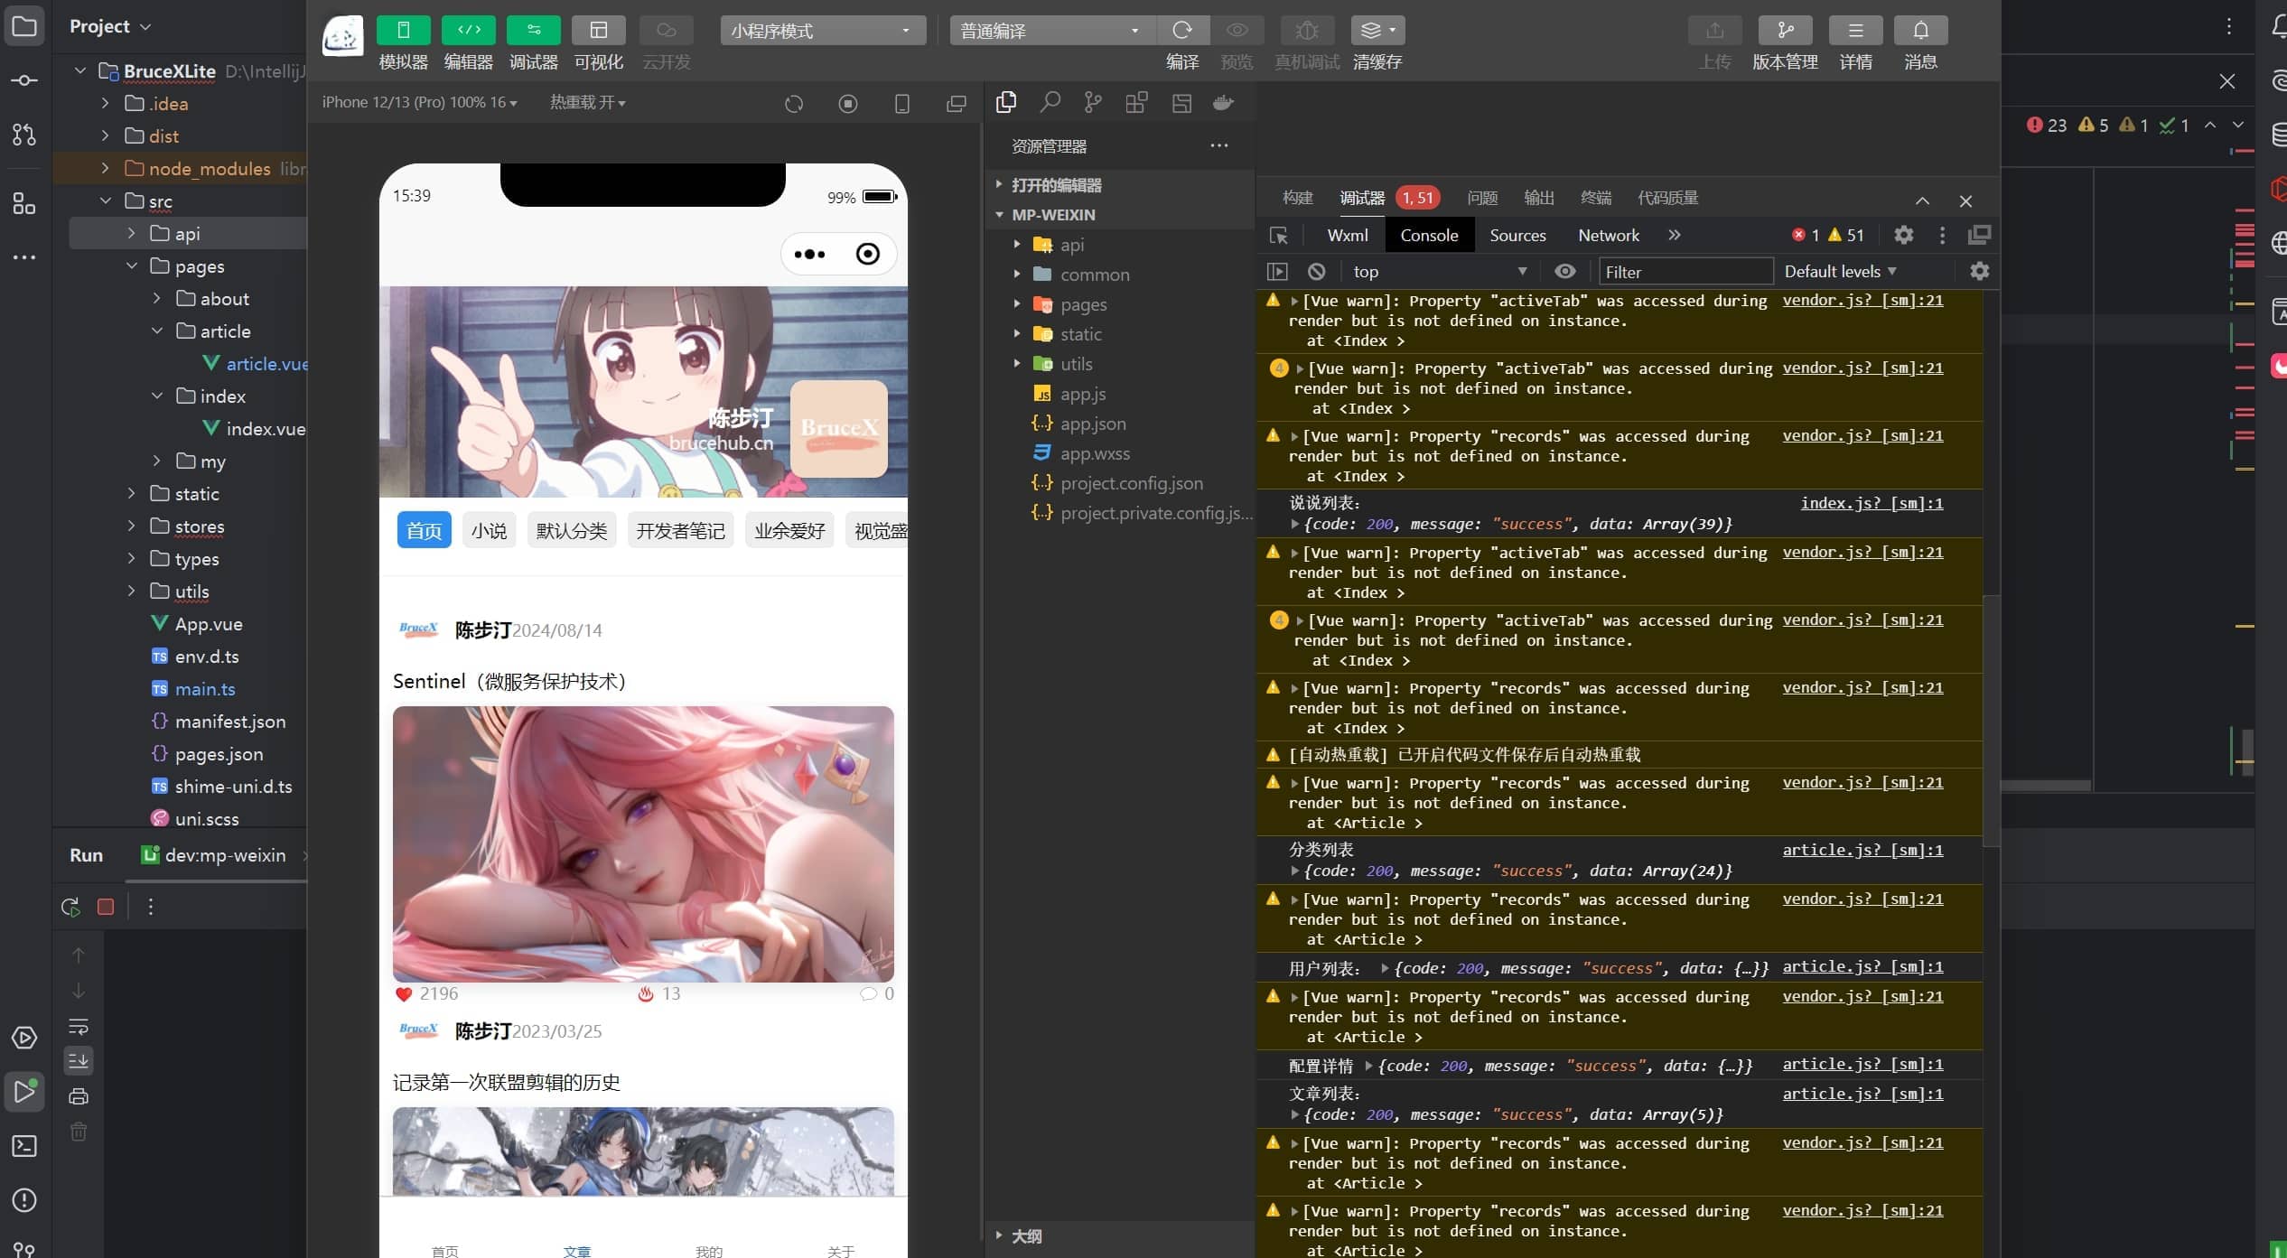Click the detach simulator window icon

956,104
